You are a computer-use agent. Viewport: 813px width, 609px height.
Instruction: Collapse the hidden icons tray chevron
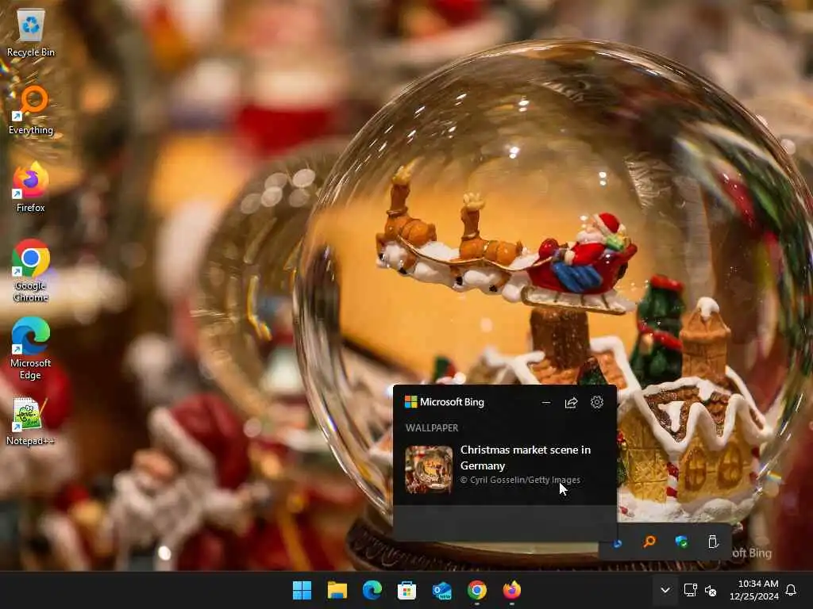point(665,590)
